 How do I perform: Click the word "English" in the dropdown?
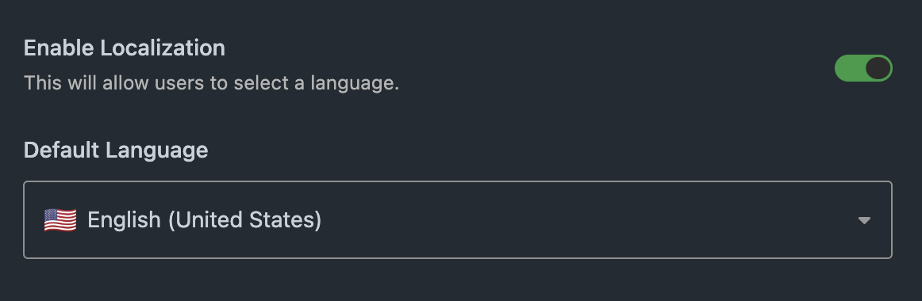[x=124, y=220]
